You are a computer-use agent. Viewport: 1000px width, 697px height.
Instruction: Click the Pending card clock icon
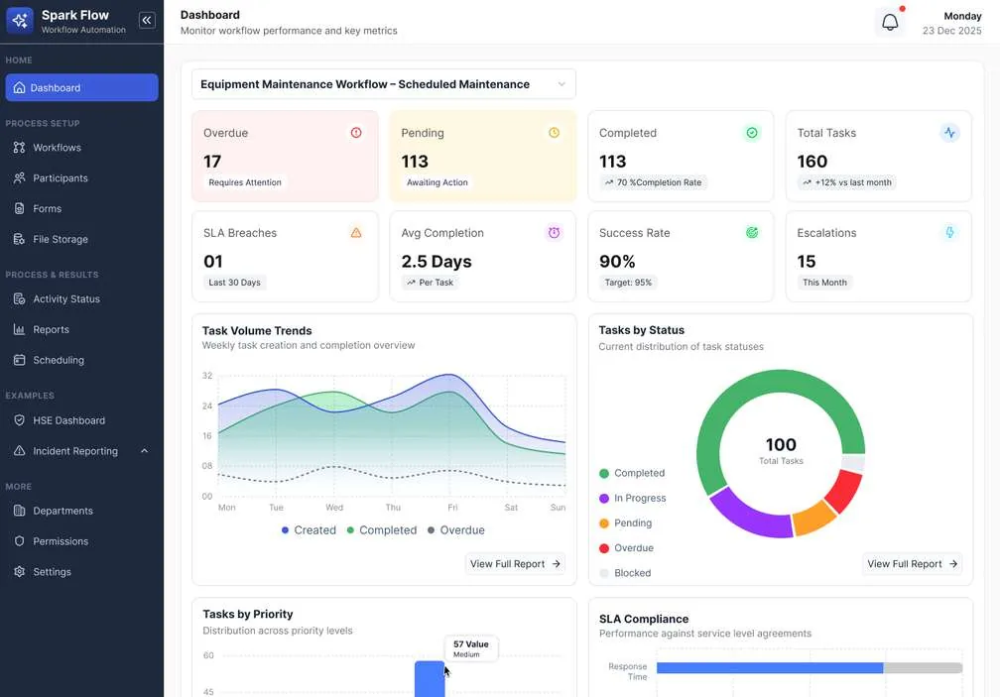pos(554,133)
